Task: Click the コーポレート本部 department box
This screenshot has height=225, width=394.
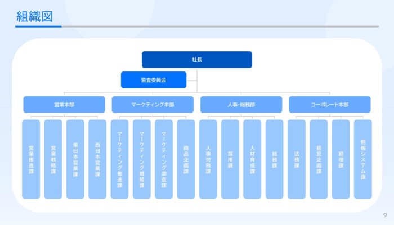Action: click(330, 105)
